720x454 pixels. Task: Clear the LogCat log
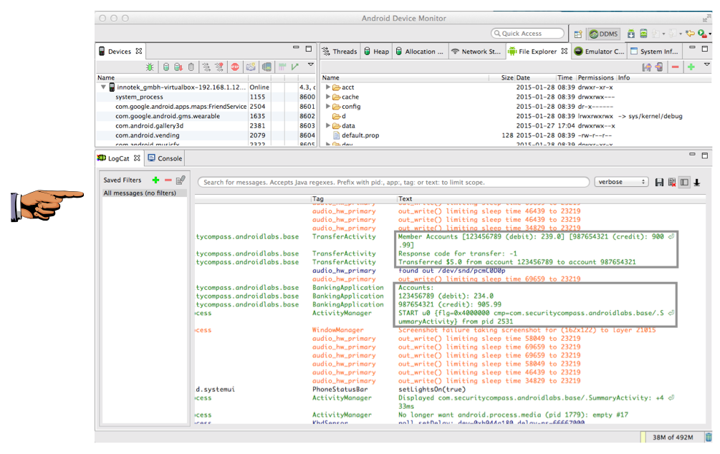(671, 183)
